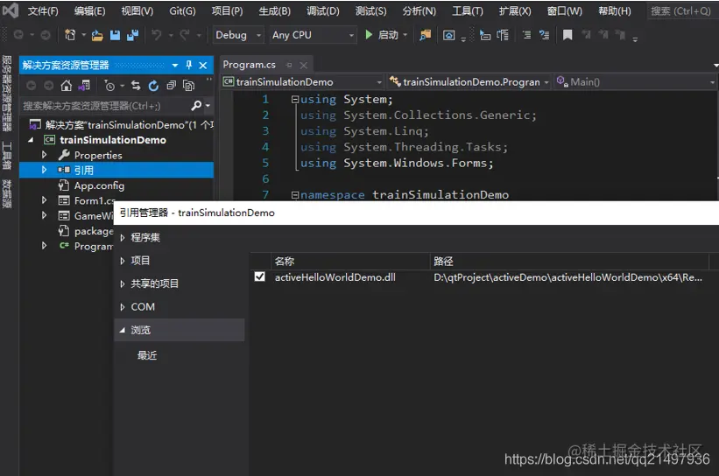The width and height of the screenshot is (719, 476).
Task: Open the 调试(D) menu
Action: tap(323, 10)
